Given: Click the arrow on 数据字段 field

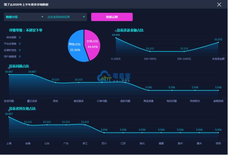Looking at the screenshot, I should click(42, 17).
